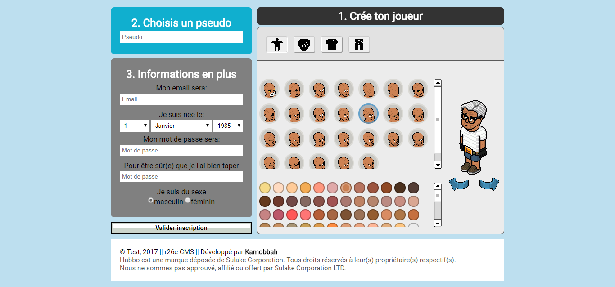Open the trousers category tab
Screen dimensions: 615x287
[359, 45]
